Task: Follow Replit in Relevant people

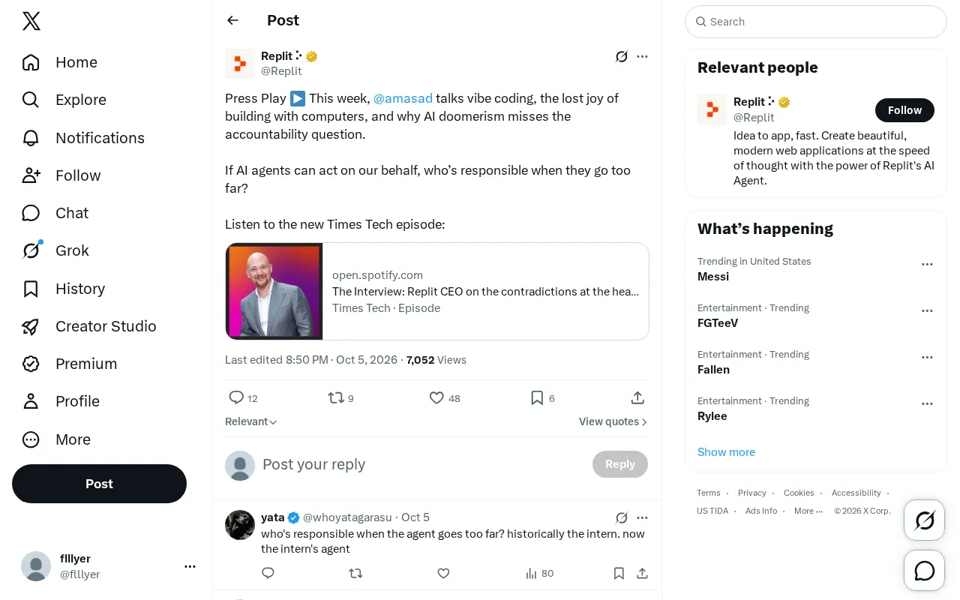Action: [x=904, y=110]
